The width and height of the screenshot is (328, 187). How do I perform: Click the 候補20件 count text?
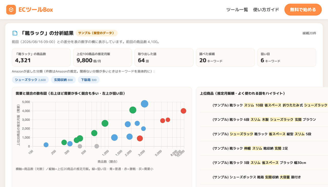(309, 33)
